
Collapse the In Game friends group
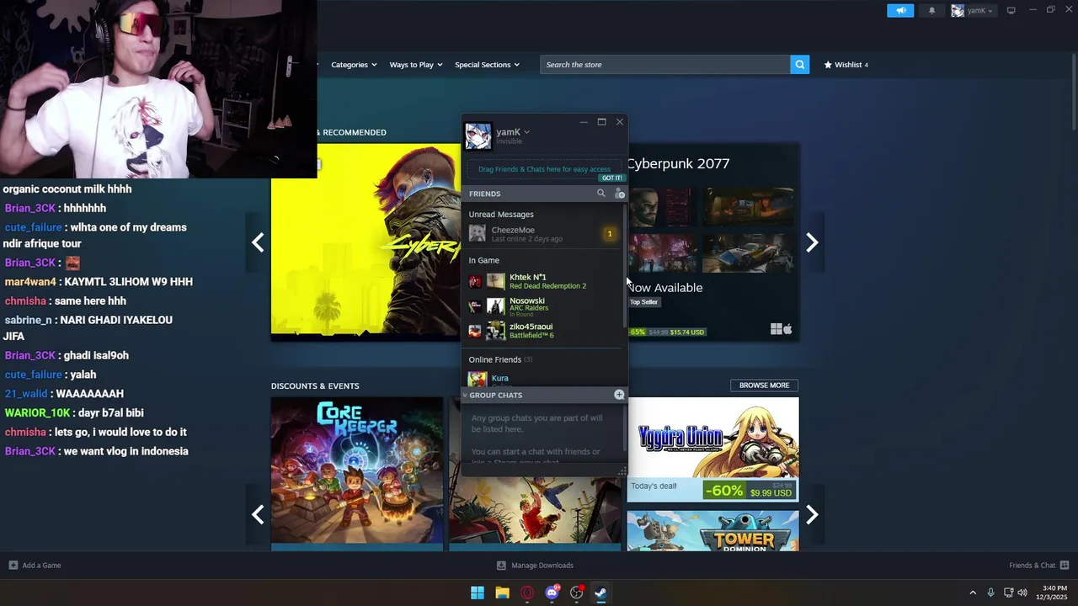[484, 260]
